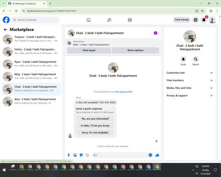Click the More options button
Screen dimensions: 221x177
click(135, 50)
